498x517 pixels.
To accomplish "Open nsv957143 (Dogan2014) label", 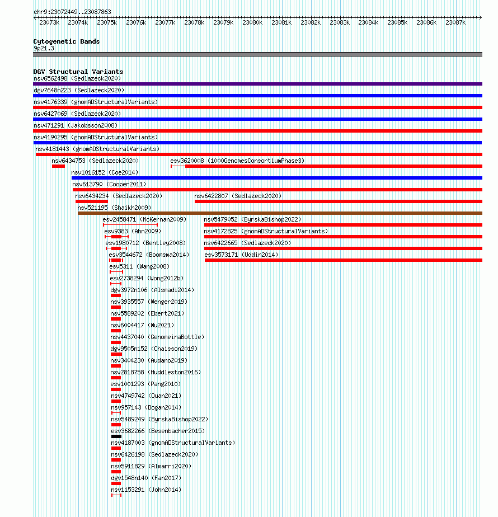I will pyautogui.click(x=146, y=407).
